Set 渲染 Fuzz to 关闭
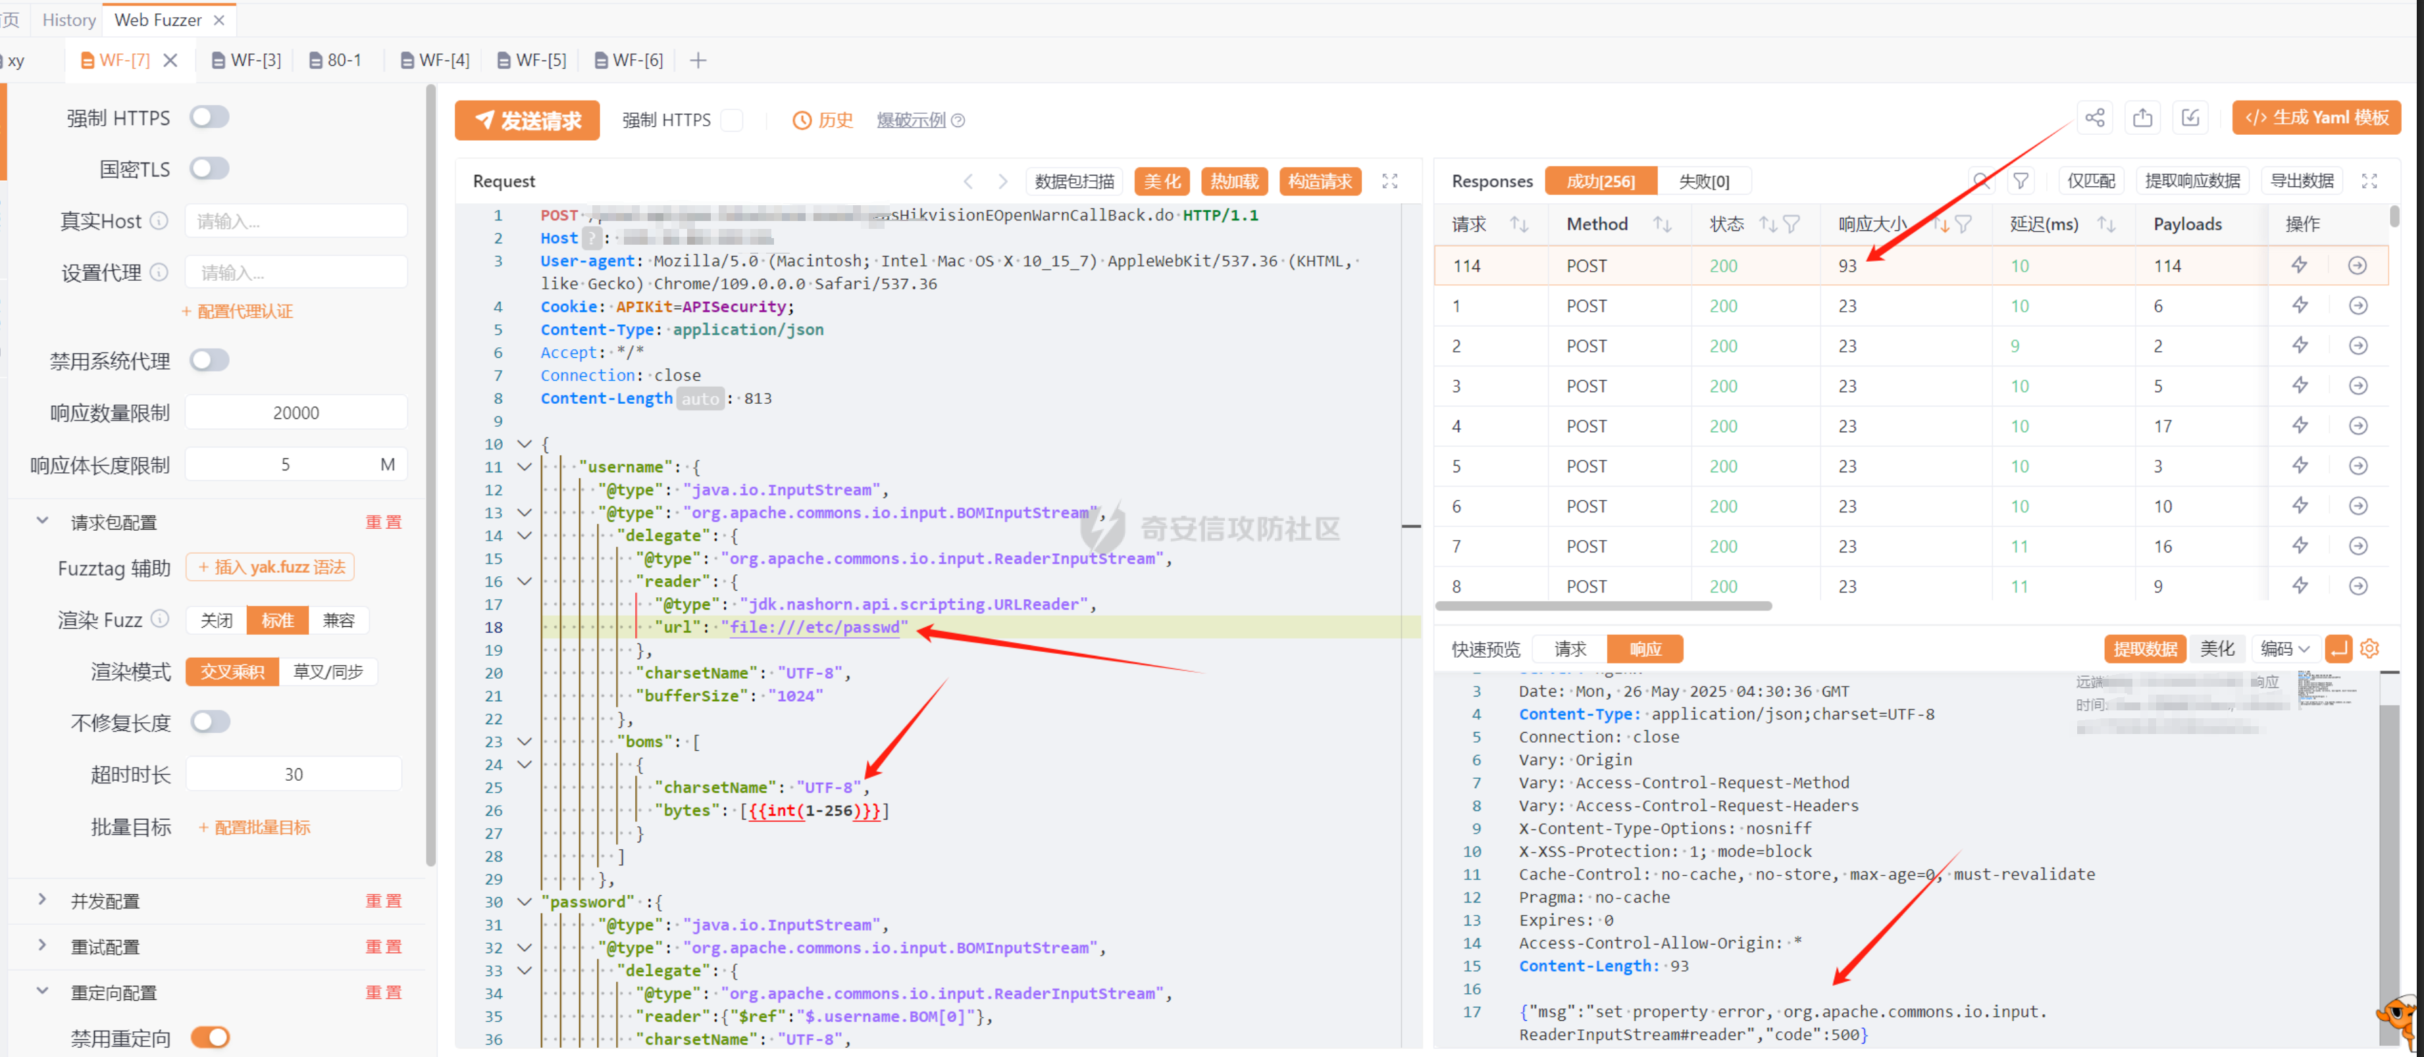2424x1057 pixels. pos(217,620)
